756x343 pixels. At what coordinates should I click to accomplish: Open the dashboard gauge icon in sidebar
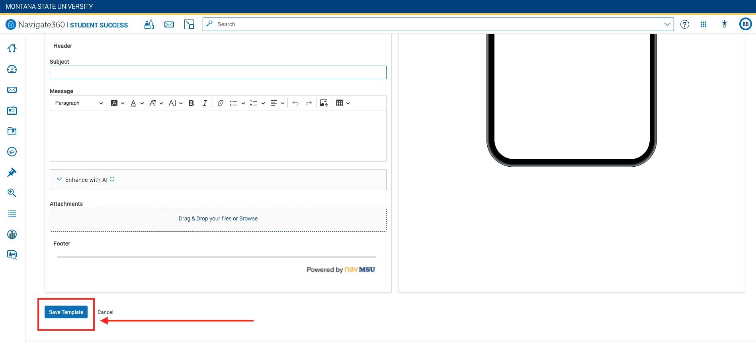point(12,69)
